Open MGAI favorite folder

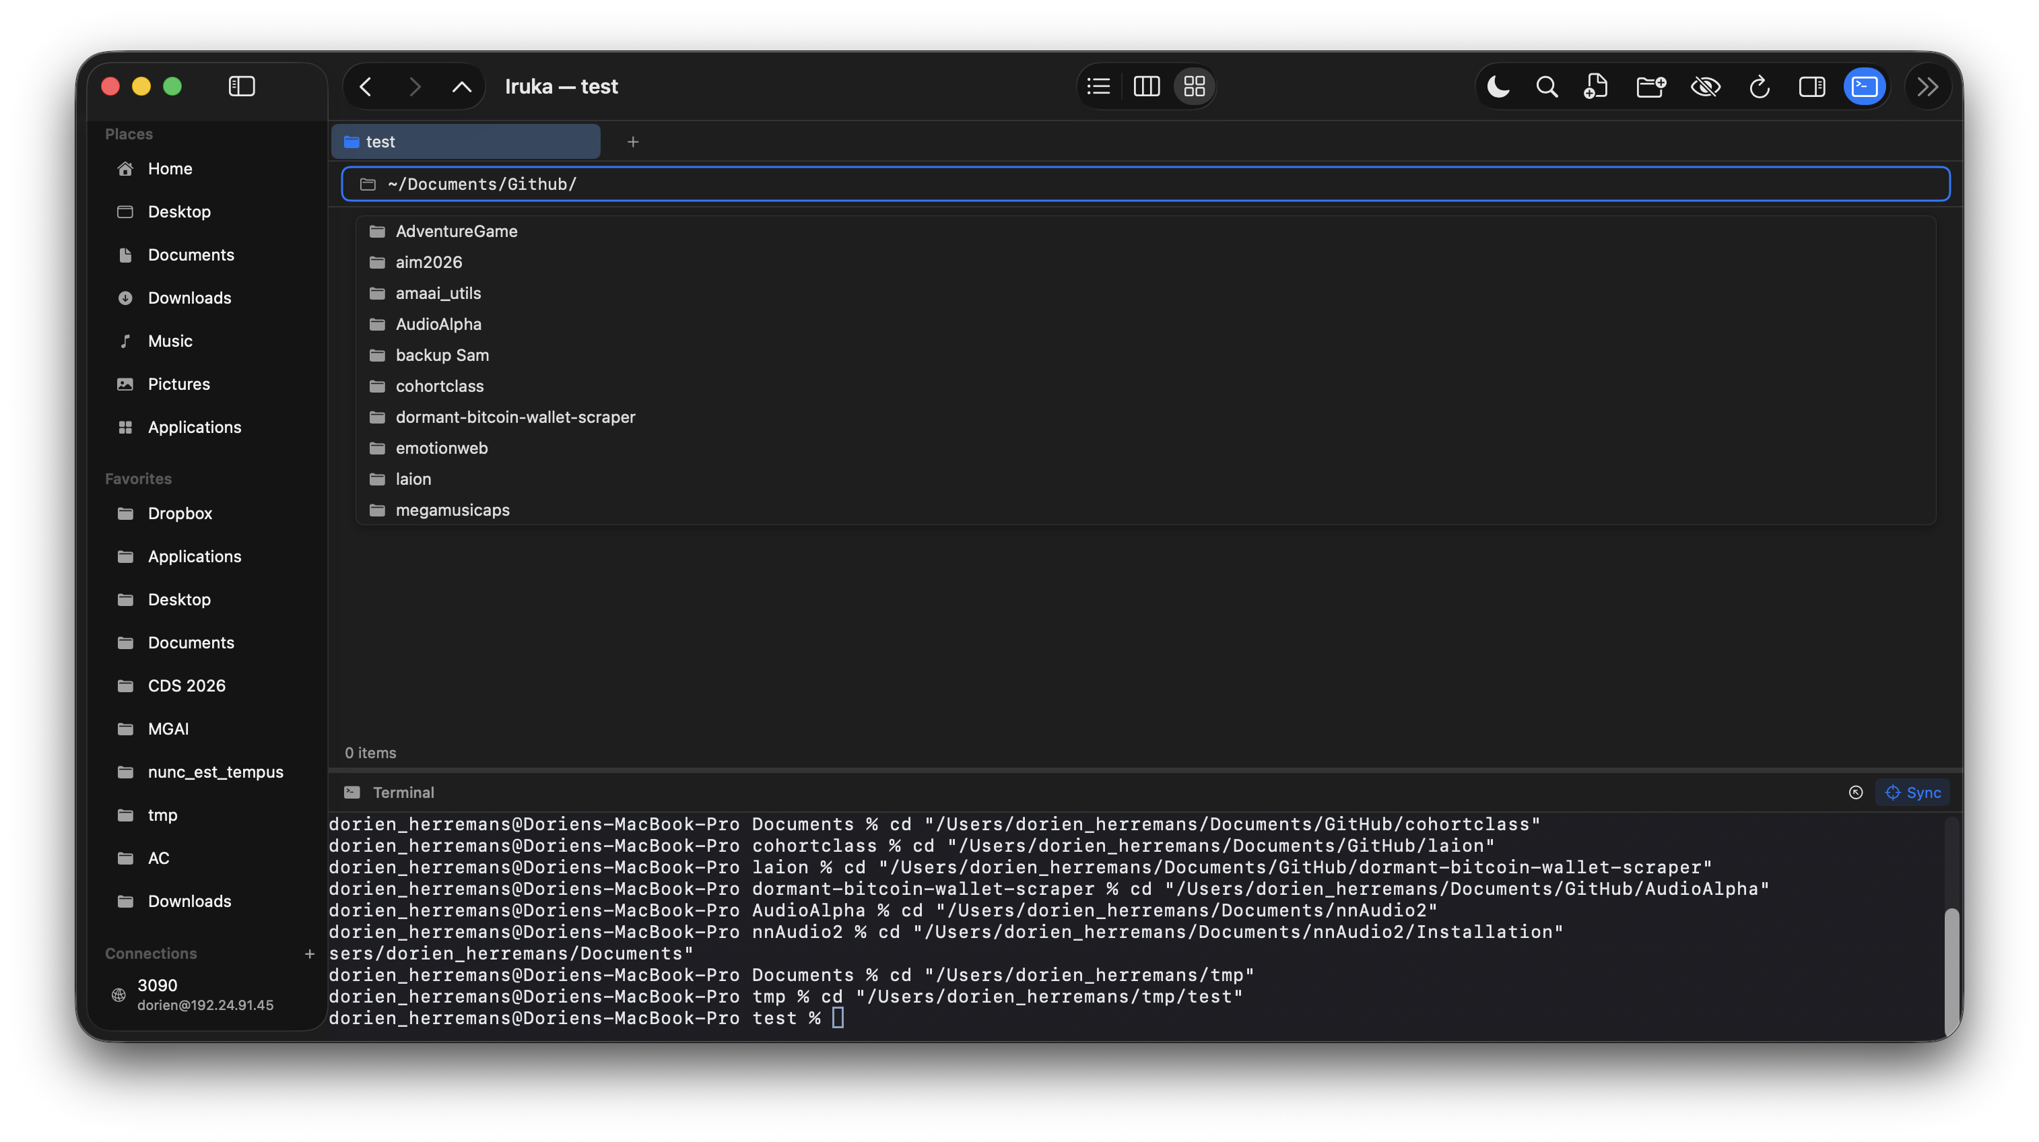[207, 728]
